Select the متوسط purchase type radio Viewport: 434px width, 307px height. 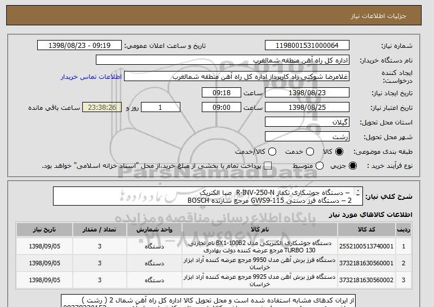coord(320,166)
